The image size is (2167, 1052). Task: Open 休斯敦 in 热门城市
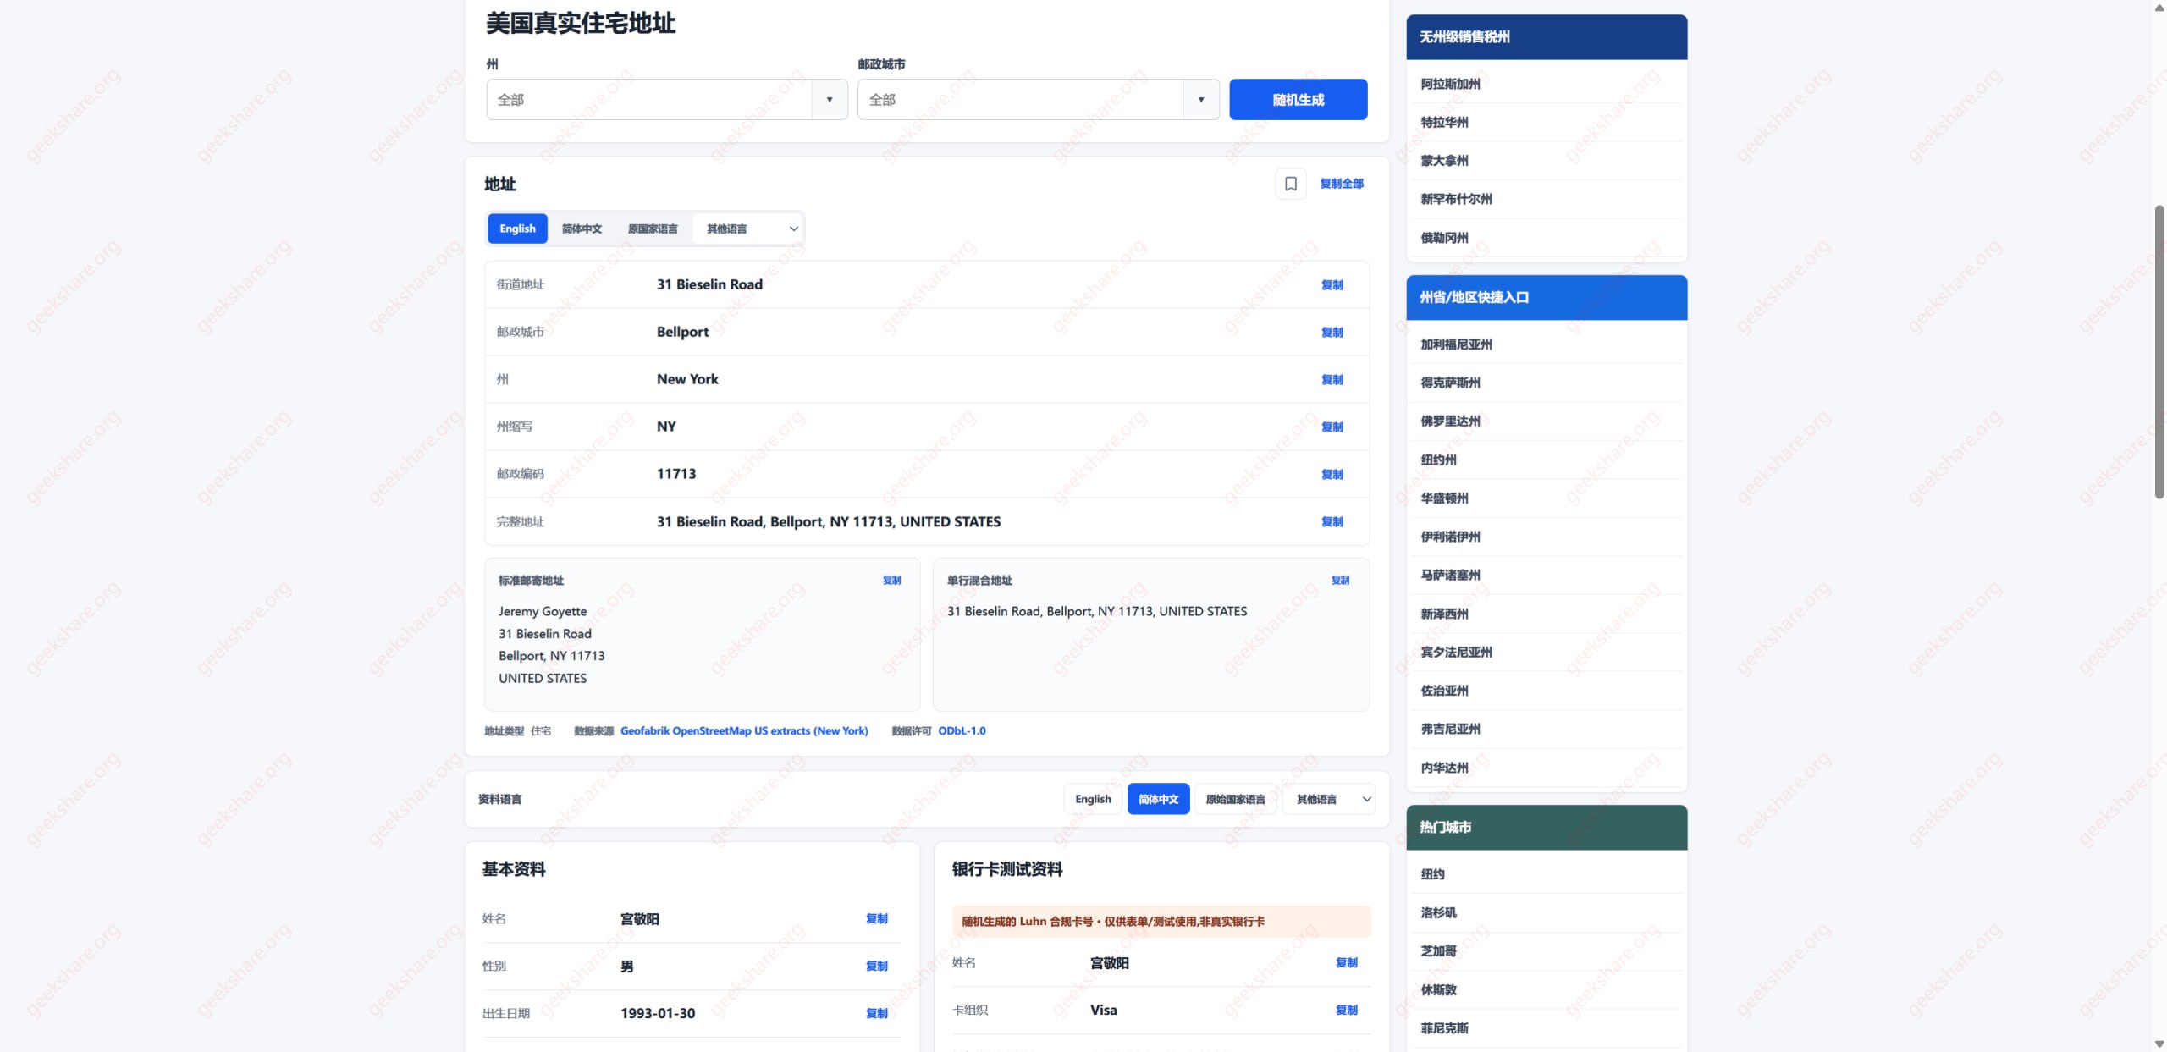click(1438, 989)
